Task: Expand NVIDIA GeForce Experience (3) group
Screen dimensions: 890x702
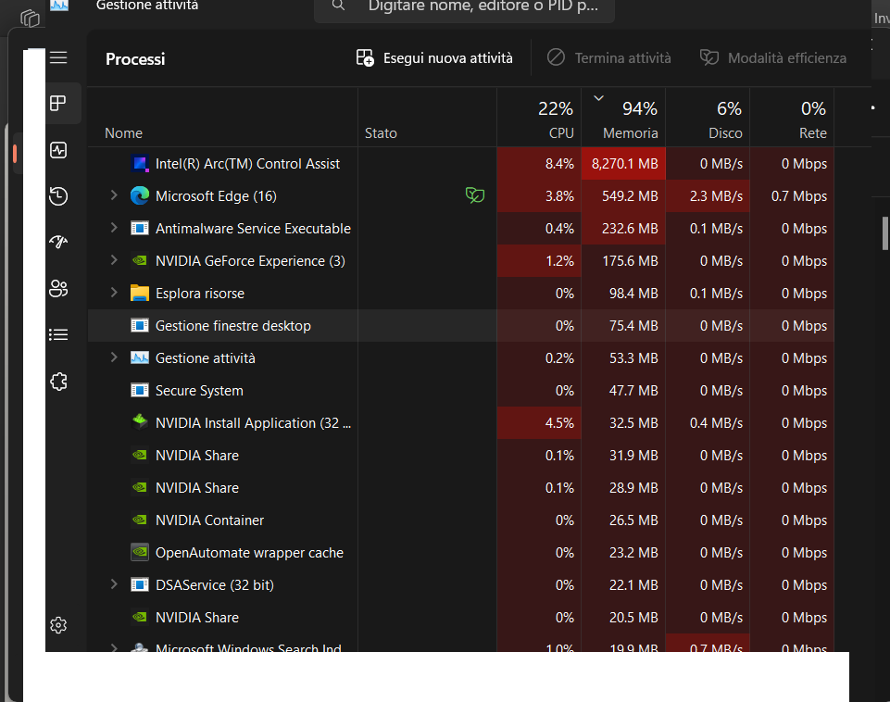Action: (114, 260)
